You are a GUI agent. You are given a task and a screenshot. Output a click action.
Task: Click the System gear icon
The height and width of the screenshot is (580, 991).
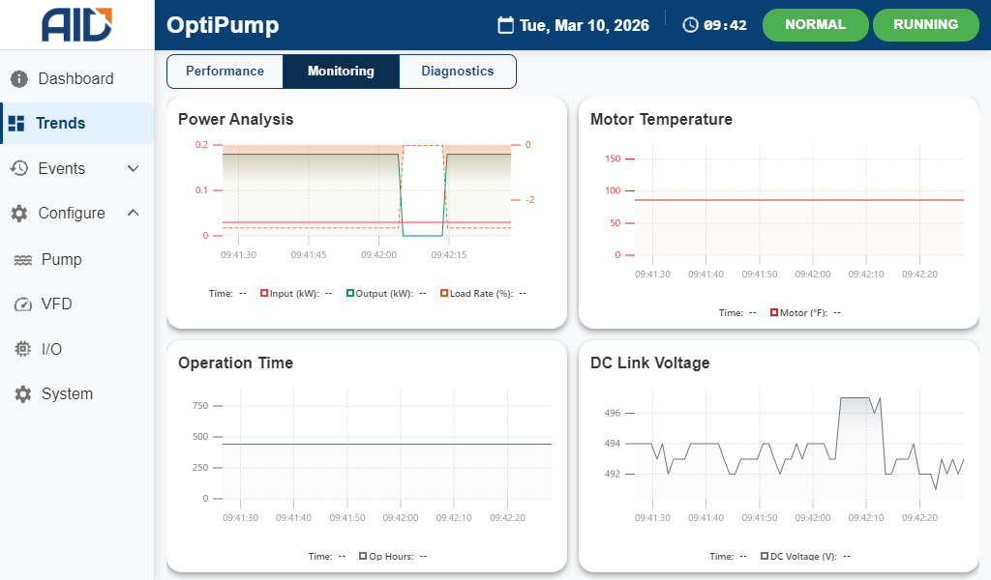23,394
